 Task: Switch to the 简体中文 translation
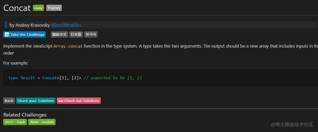[x=59, y=35]
